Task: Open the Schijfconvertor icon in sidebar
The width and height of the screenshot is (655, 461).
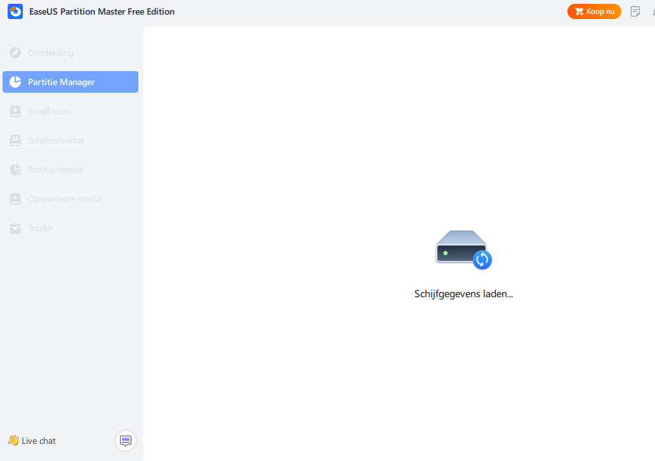Action: coord(15,140)
